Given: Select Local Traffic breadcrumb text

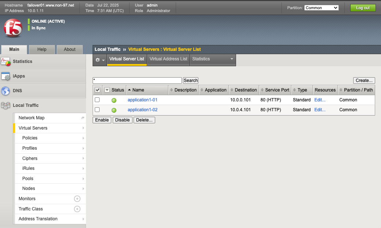Looking at the screenshot, I should click(x=107, y=49).
